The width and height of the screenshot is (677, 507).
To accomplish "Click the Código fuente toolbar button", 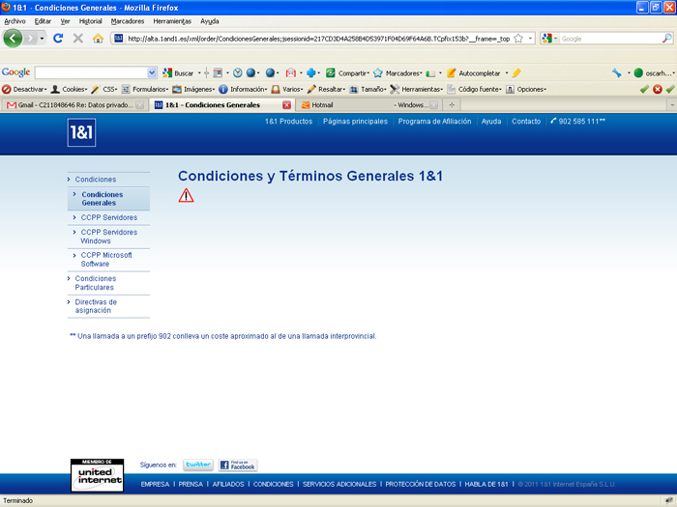I will pos(475,89).
